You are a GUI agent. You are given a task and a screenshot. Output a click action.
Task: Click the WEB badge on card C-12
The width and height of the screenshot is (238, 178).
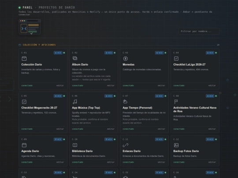210,139
